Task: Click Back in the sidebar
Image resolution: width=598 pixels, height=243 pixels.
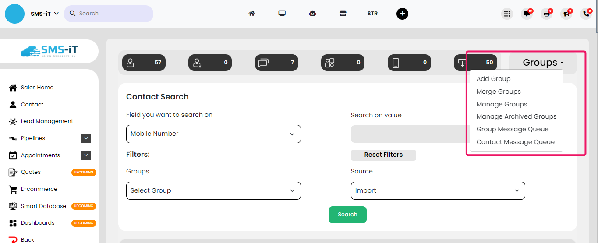Action: click(x=27, y=239)
